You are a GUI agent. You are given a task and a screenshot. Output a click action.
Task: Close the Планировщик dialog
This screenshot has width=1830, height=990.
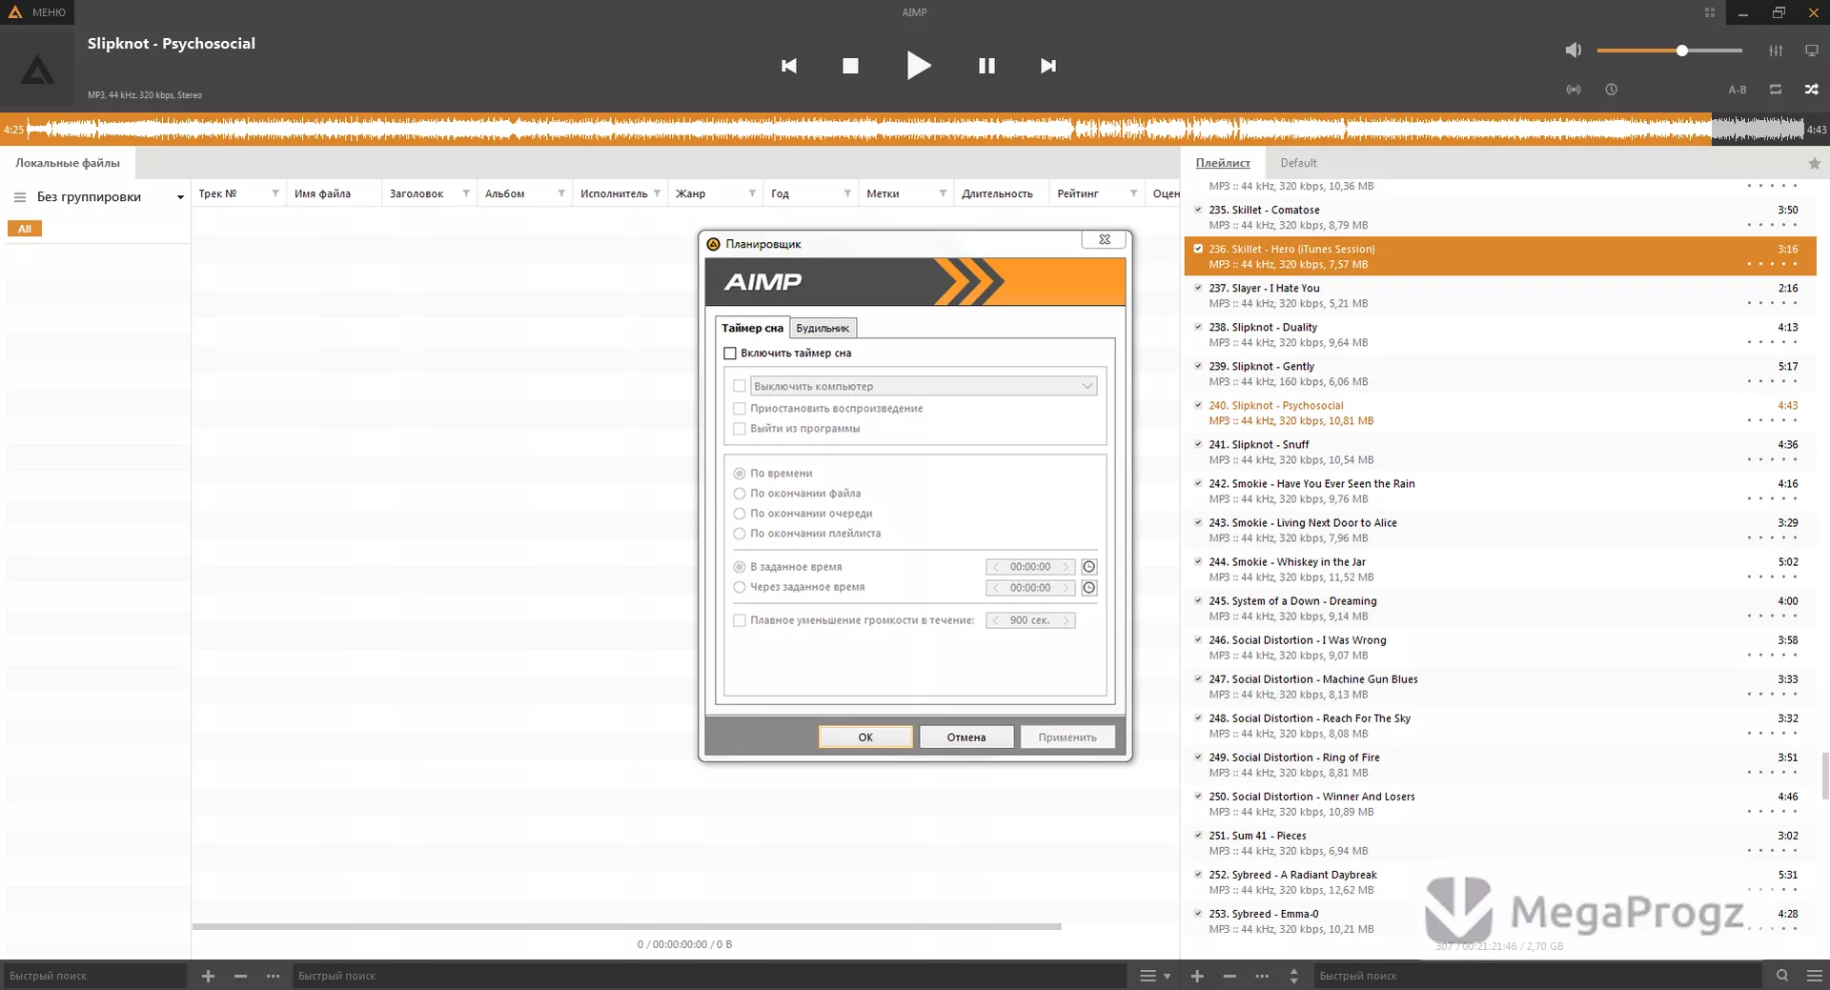click(1105, 240)
